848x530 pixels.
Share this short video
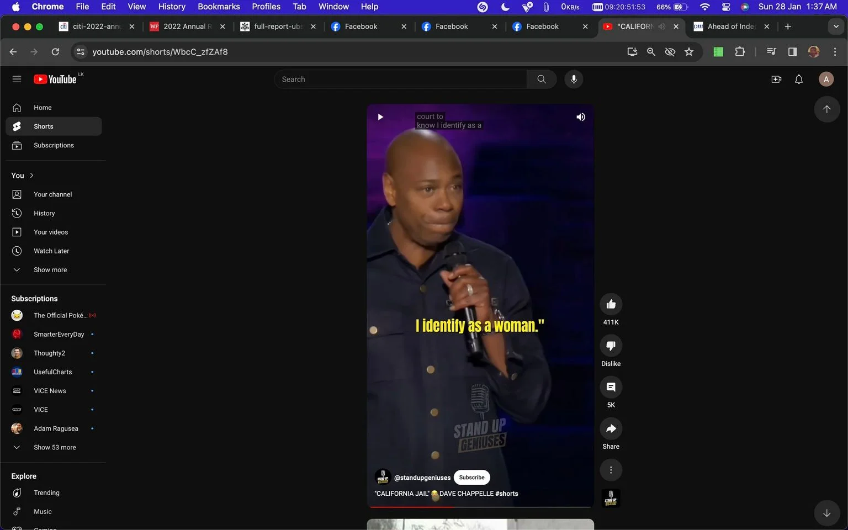pyautogui.click(x=611, y=428)
